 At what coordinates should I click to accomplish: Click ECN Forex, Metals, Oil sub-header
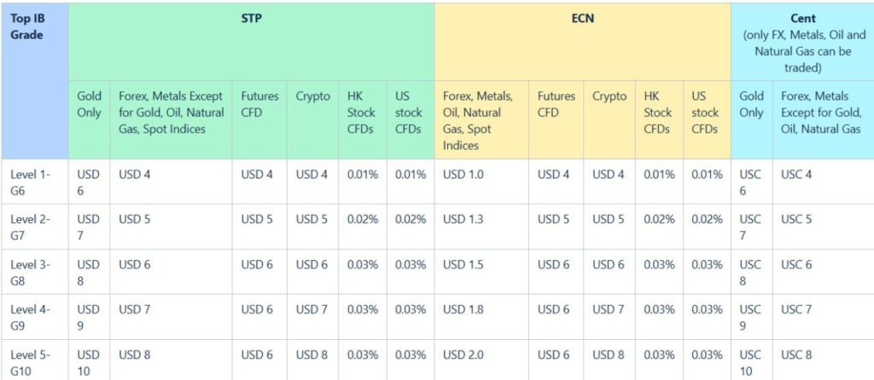tap(481, 119)
